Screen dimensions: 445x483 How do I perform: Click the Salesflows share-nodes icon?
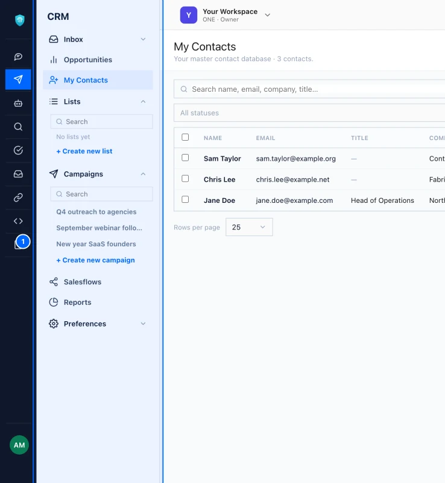click(54, 282)
